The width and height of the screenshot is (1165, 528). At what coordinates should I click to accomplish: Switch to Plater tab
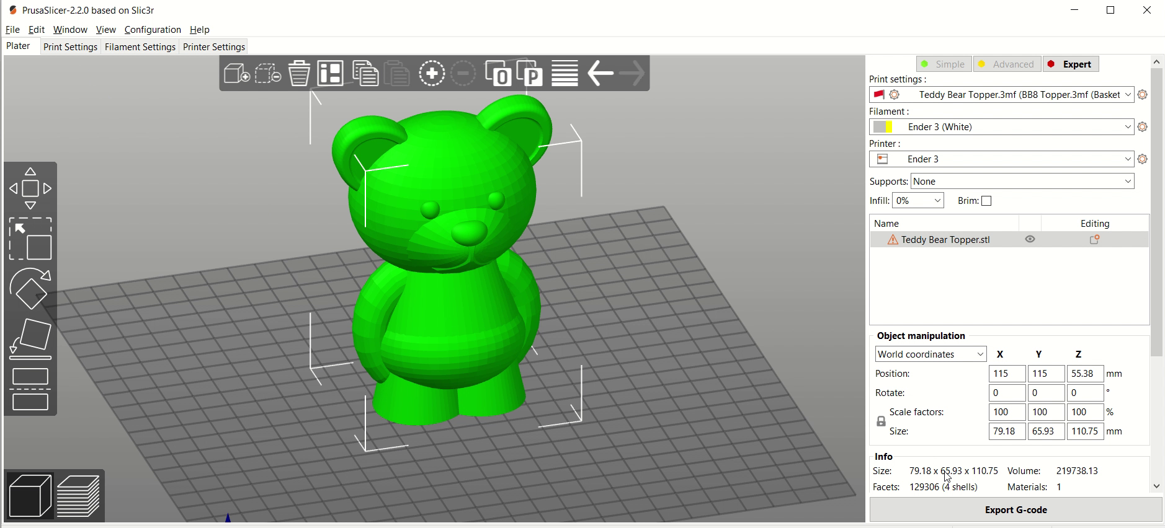coord(19,46)
